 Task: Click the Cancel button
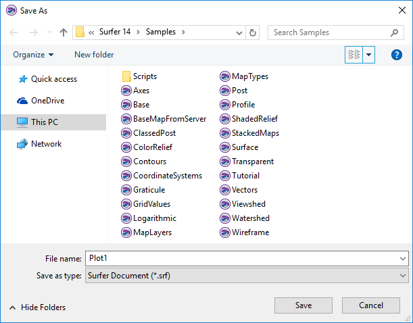371,305
